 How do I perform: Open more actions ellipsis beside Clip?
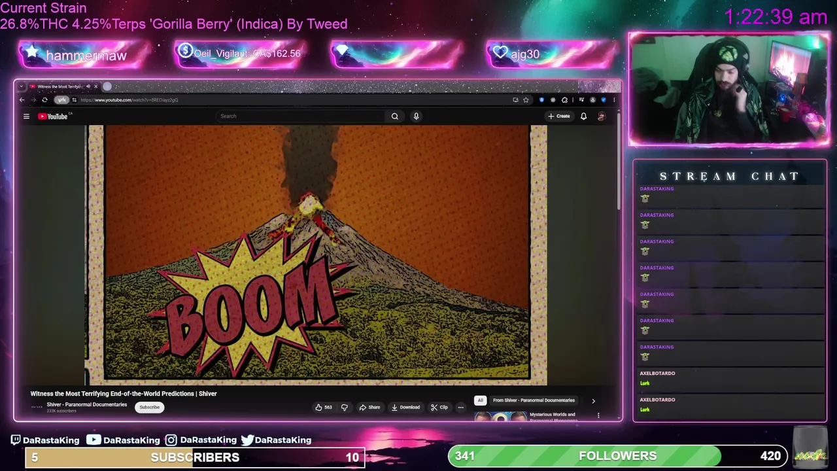click(x=460, y=407)
